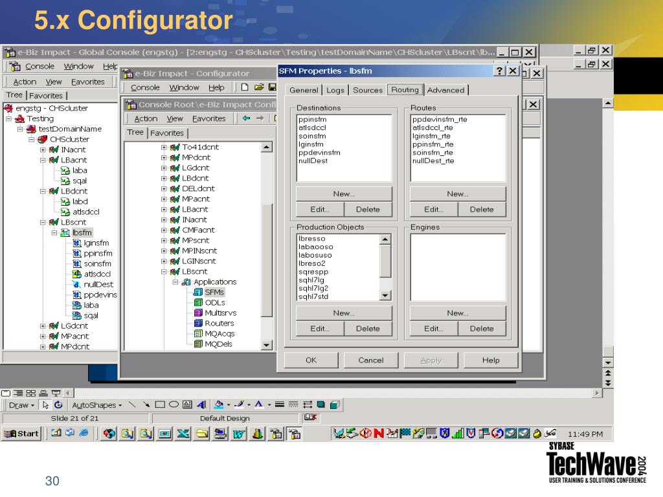Open Favorites tab in Configurator tree pane
The image size is (663, 497).
pyautogui.click(x=167, y=133)
